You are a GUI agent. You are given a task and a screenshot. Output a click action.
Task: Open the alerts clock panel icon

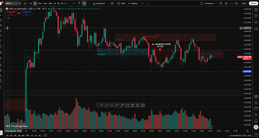click(x=256, y=16)
